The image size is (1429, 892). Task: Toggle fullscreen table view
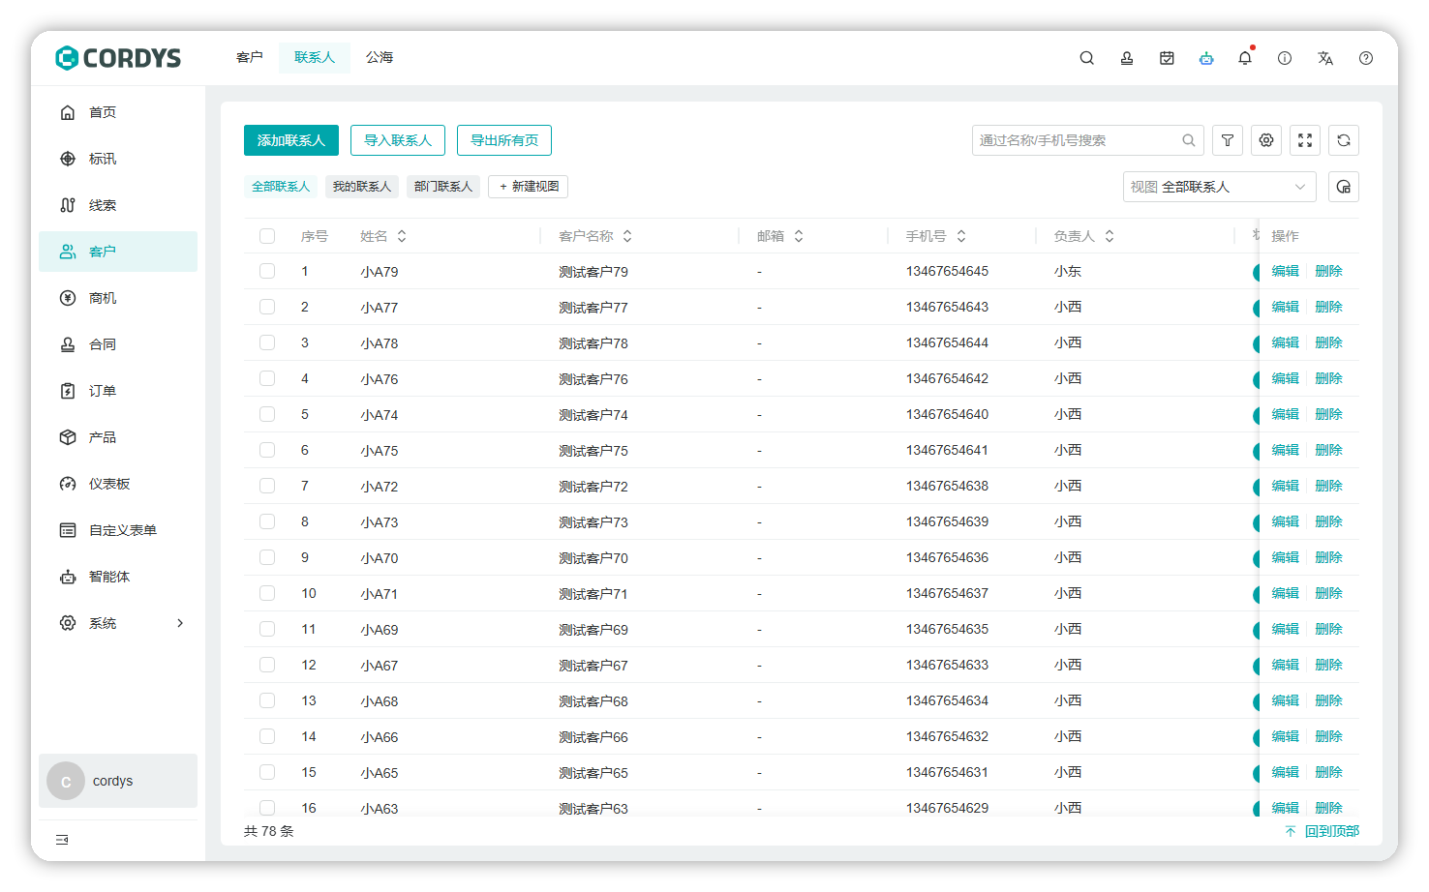pyautogui.click(x=1305, y=140)
